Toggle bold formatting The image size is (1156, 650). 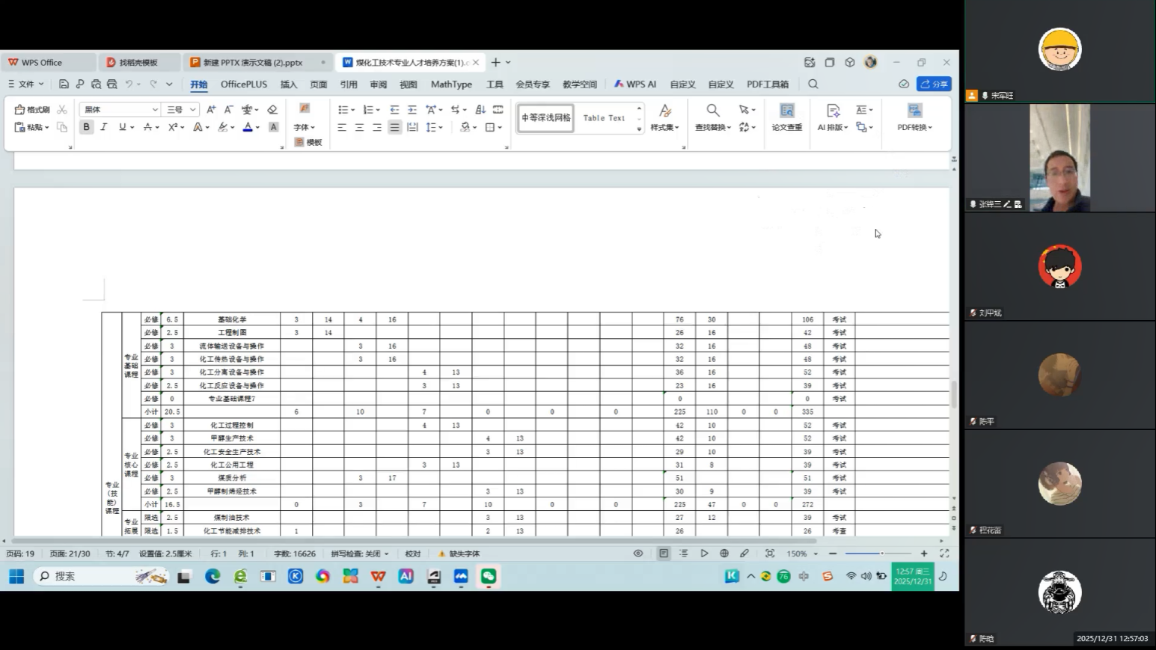[87, 127]
